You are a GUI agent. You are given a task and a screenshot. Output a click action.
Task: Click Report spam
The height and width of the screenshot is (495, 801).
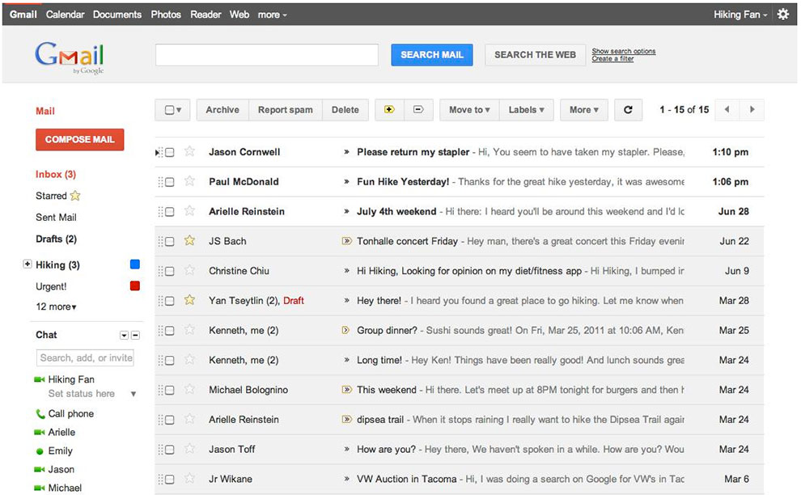(x=285, y=110)
